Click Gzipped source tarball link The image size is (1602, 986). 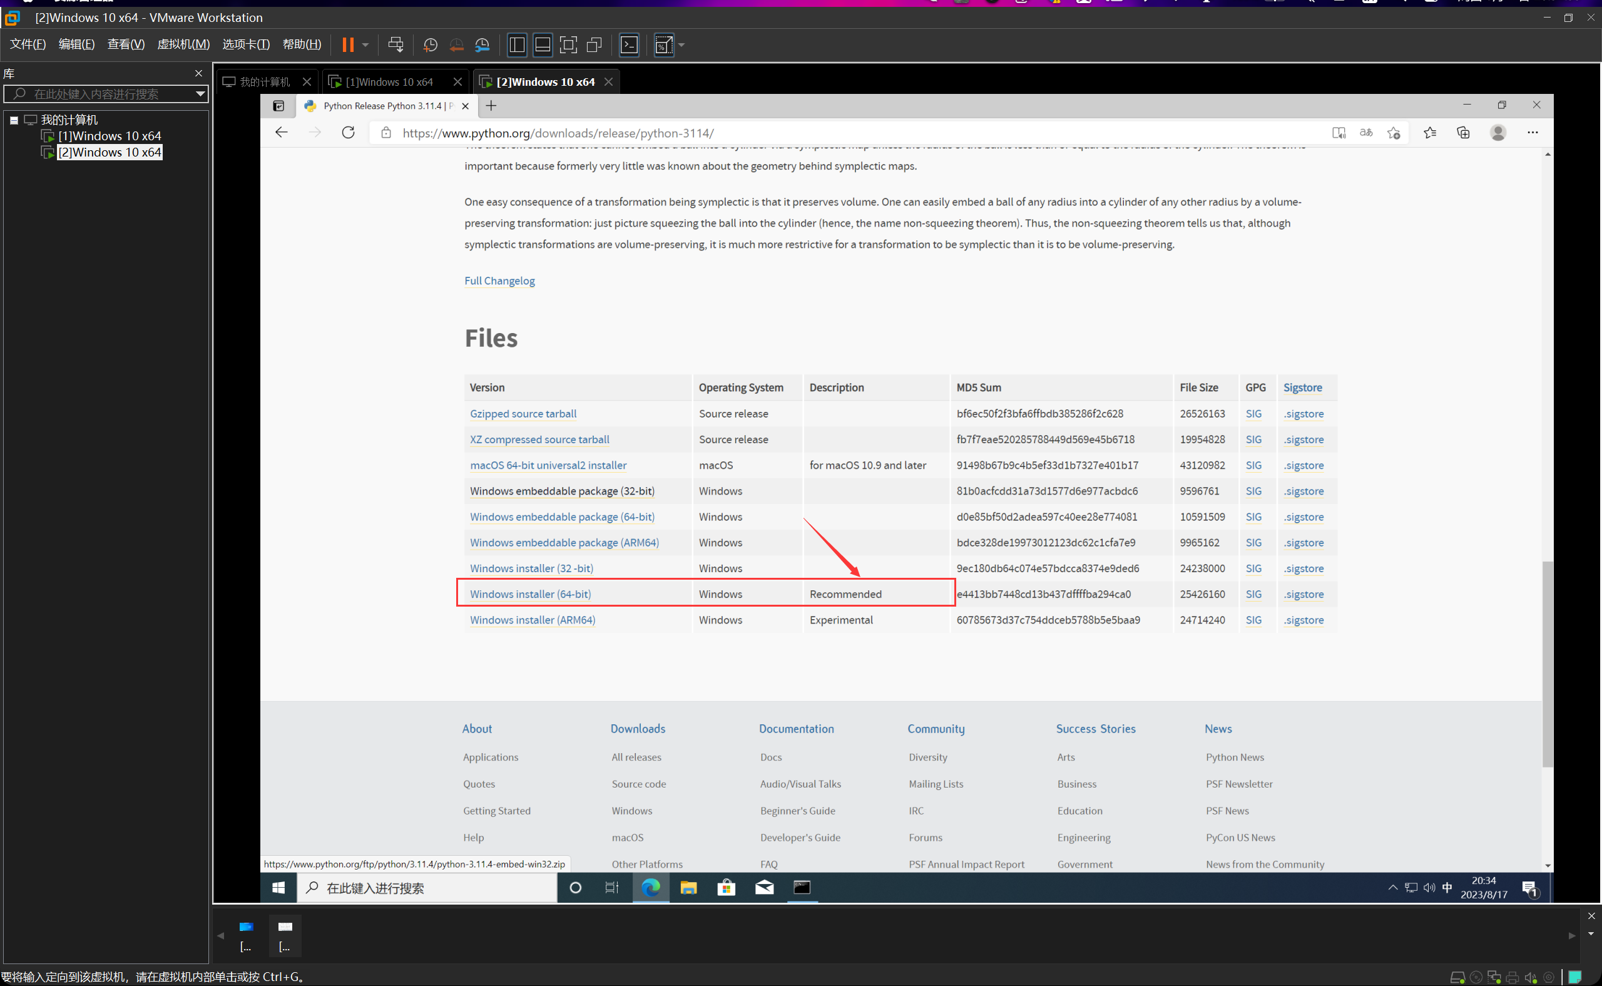pos(523,413)
